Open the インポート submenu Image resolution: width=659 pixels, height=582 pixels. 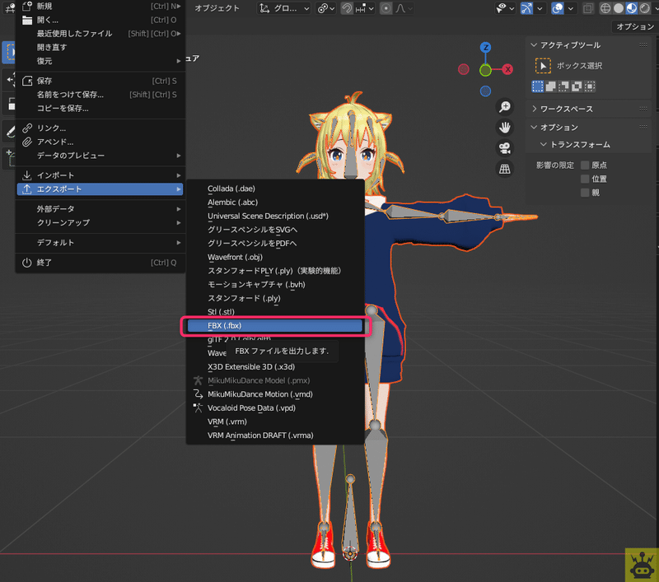pos(100,175)
